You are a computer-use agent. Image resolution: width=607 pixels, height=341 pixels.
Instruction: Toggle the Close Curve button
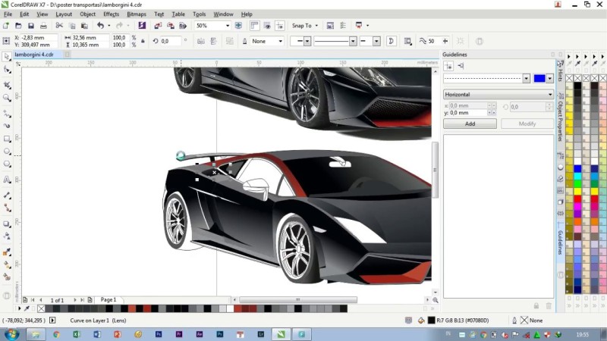(x=391, y=41)
